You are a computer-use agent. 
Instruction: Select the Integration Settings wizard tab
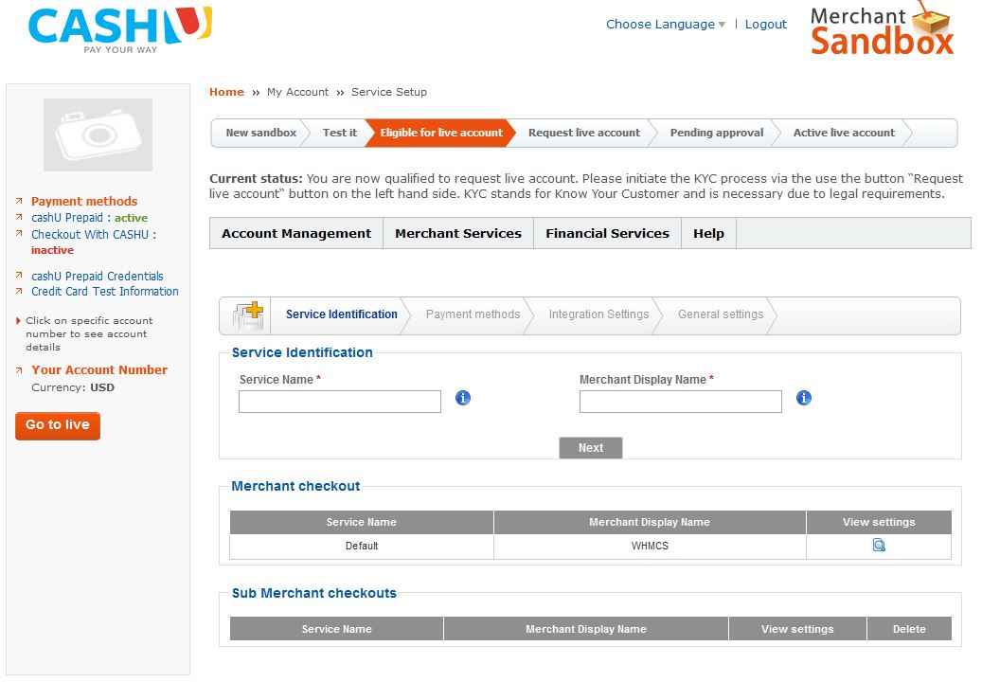[x=598, y=314]
